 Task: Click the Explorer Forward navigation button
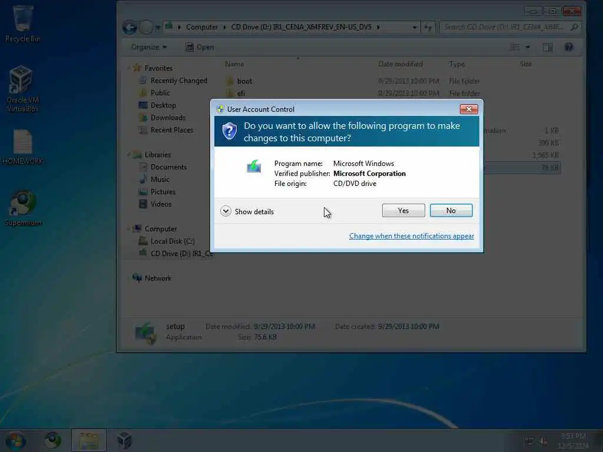(x=146, y=27)
